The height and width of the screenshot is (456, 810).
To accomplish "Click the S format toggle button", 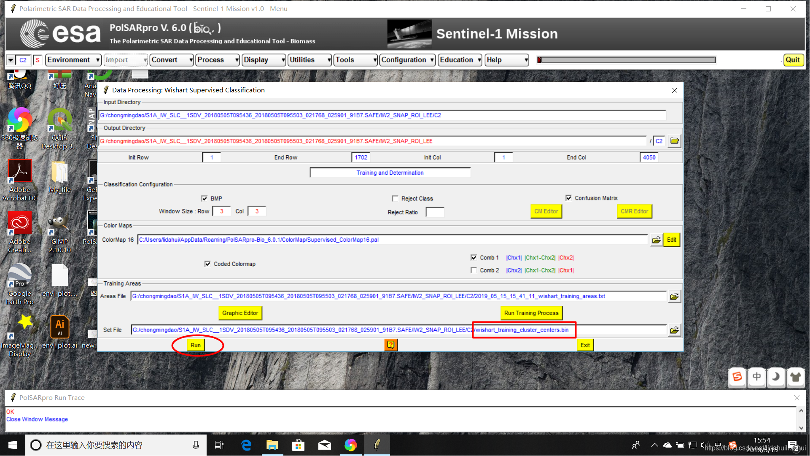I will pos(38,60).
